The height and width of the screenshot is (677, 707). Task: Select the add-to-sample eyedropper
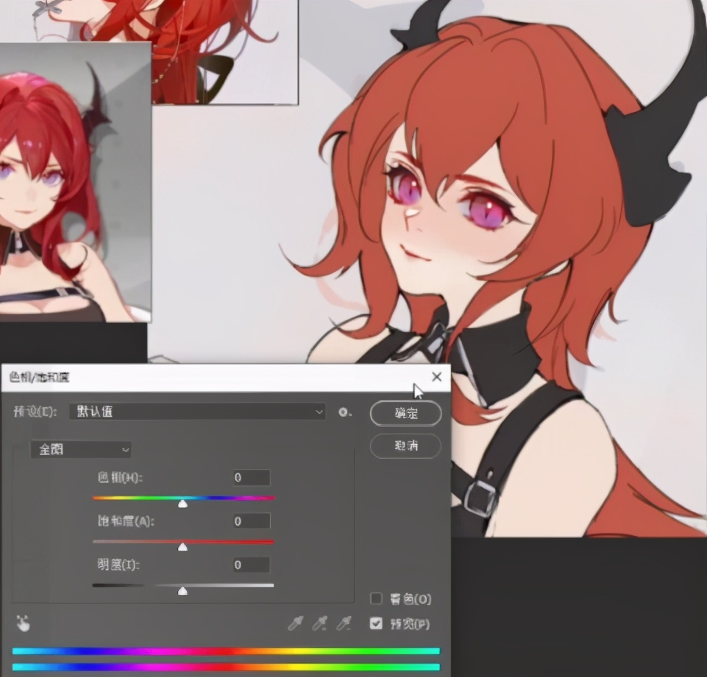(x=319, y=624)
